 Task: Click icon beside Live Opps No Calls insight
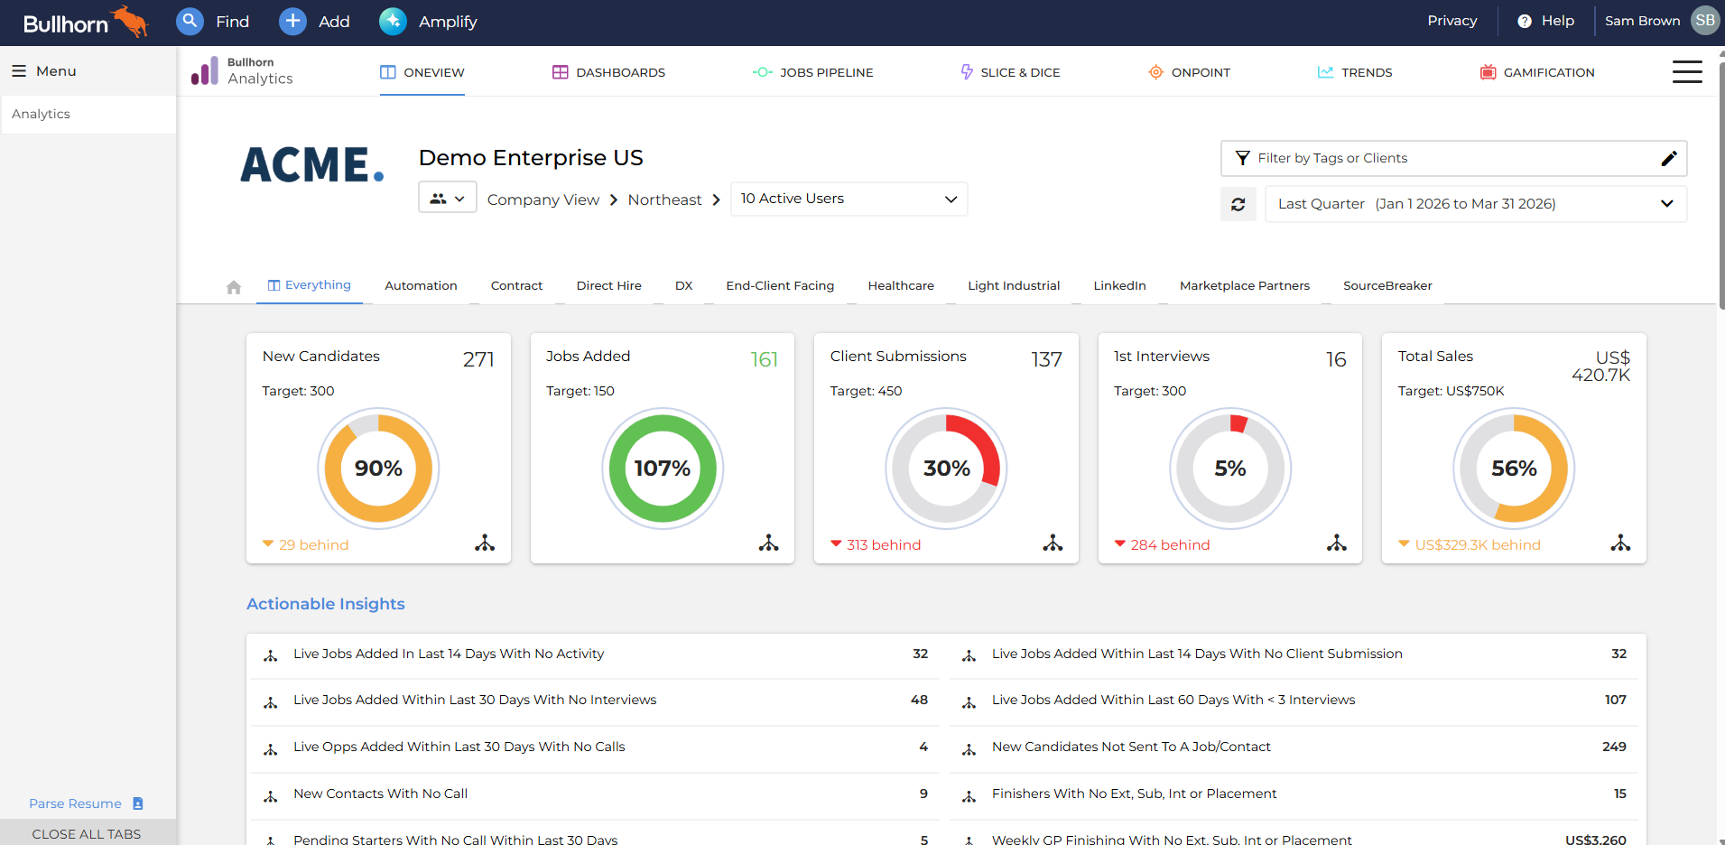pyautogui.click(x=270, y=749)
